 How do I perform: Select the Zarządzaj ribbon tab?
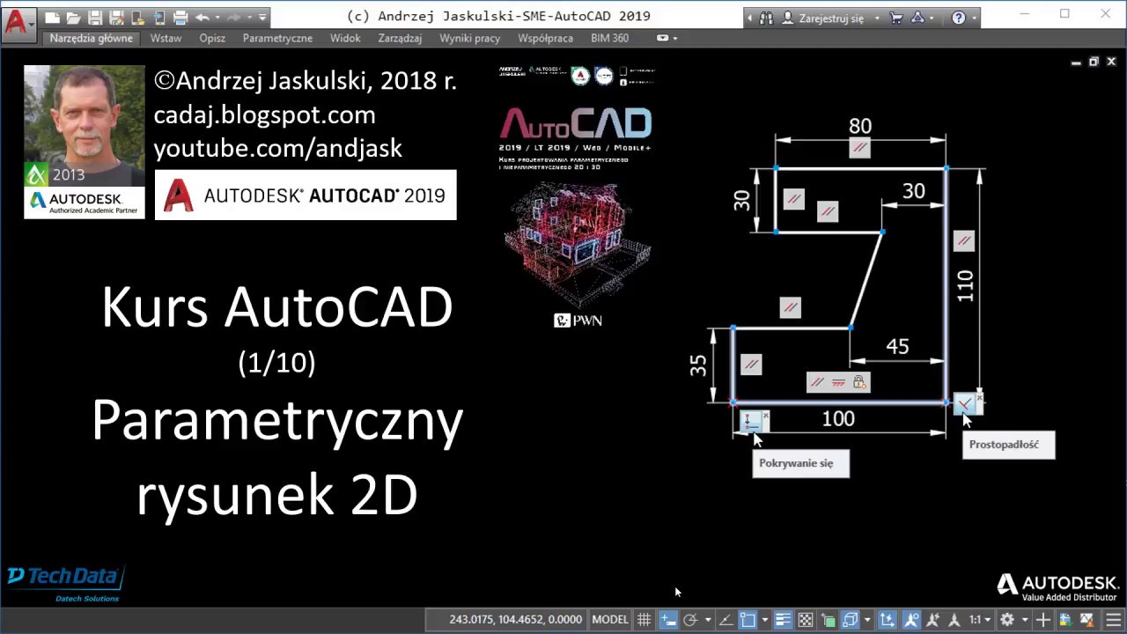(400, 39)
